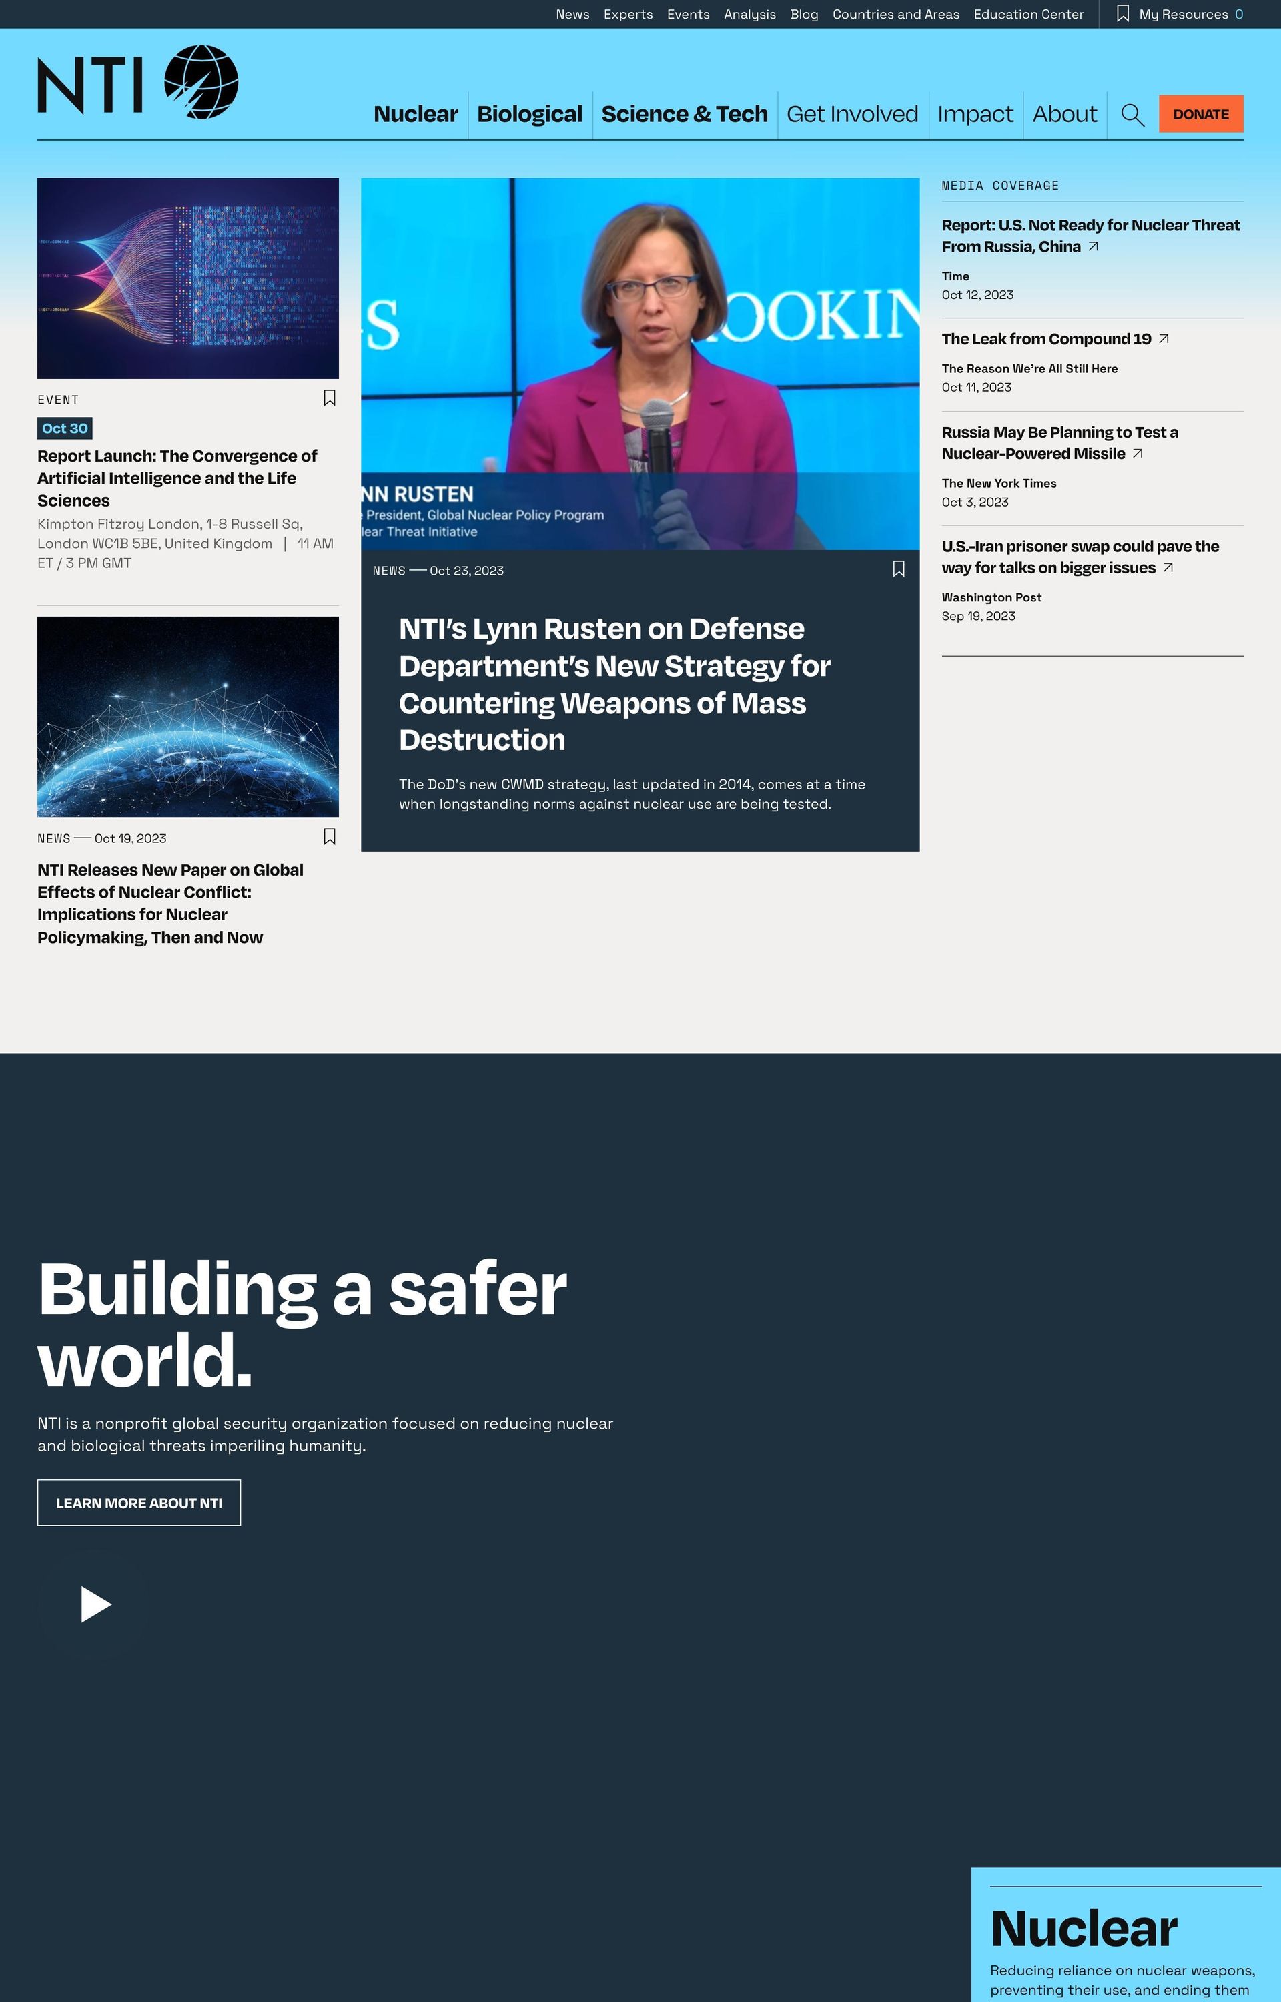Click the orange DONATE button

[x=1200, y=114]
